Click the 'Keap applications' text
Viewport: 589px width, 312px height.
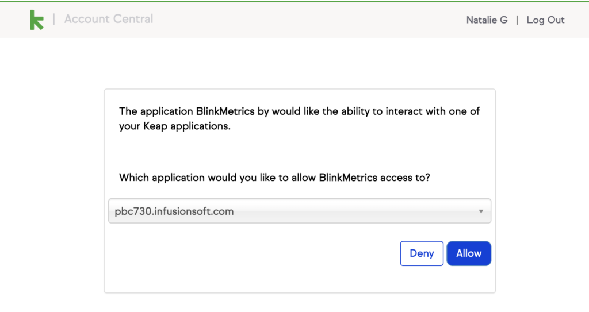coord(186,126)
